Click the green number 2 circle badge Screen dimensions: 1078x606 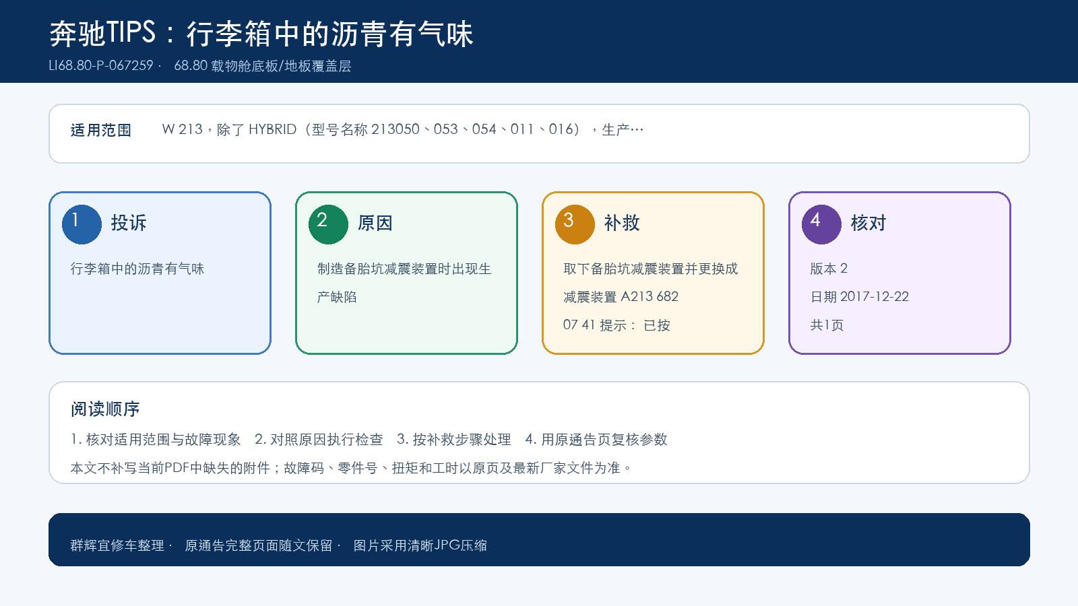328,224
